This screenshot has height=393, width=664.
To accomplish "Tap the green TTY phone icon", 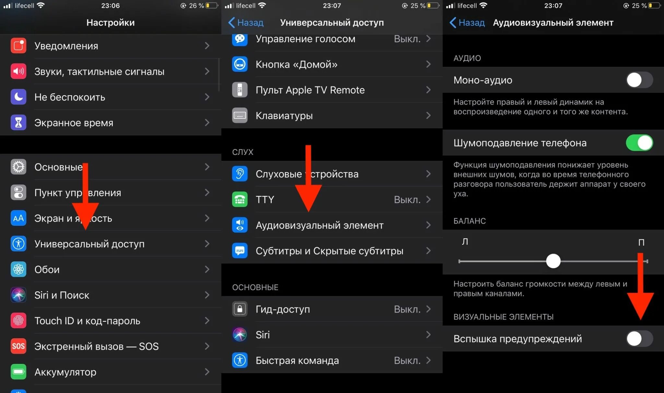I will [x=240, y=199].
